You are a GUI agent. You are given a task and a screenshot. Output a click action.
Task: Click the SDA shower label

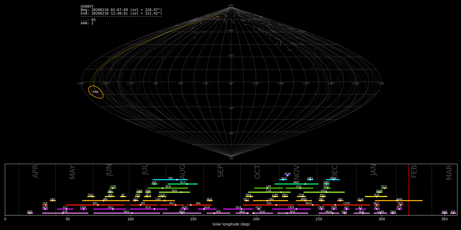pyautogui.click(x=168, y=187)
